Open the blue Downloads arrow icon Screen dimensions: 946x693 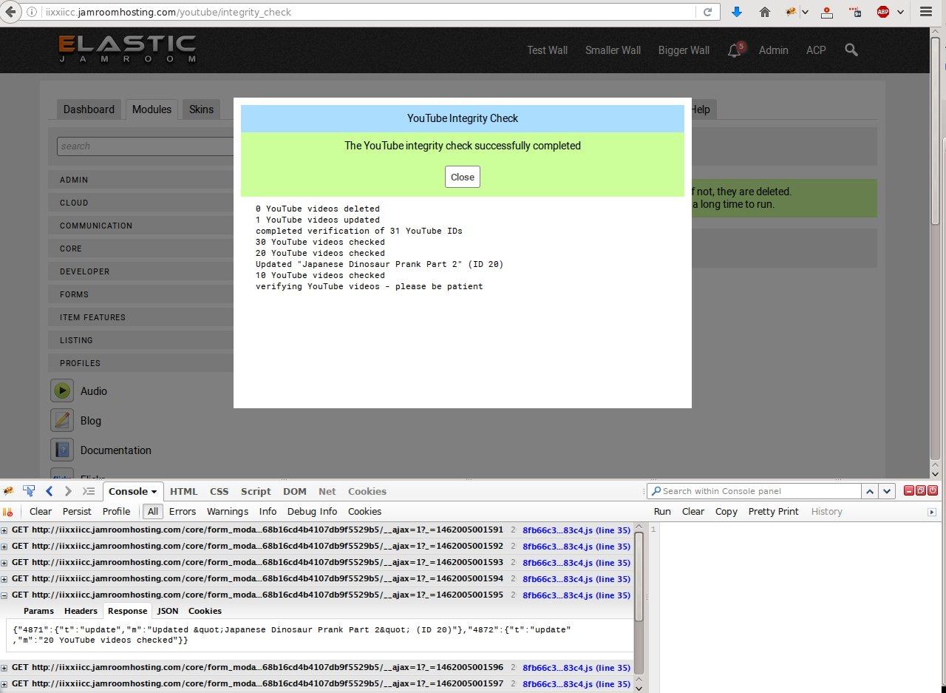pyautogui.click(x=737, y=12)
